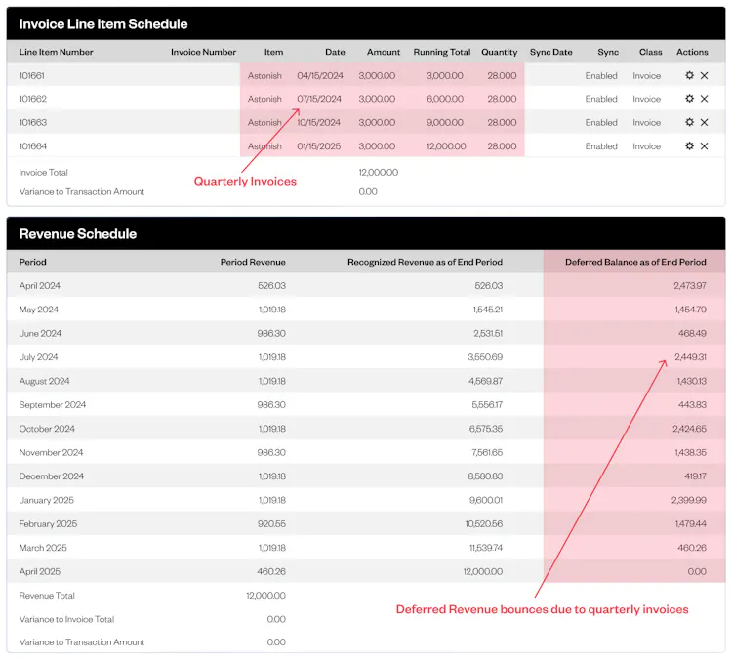Click deferred balance 2,449.31
The height and width of the screenshot is (662, 732).
click(690, 357)
